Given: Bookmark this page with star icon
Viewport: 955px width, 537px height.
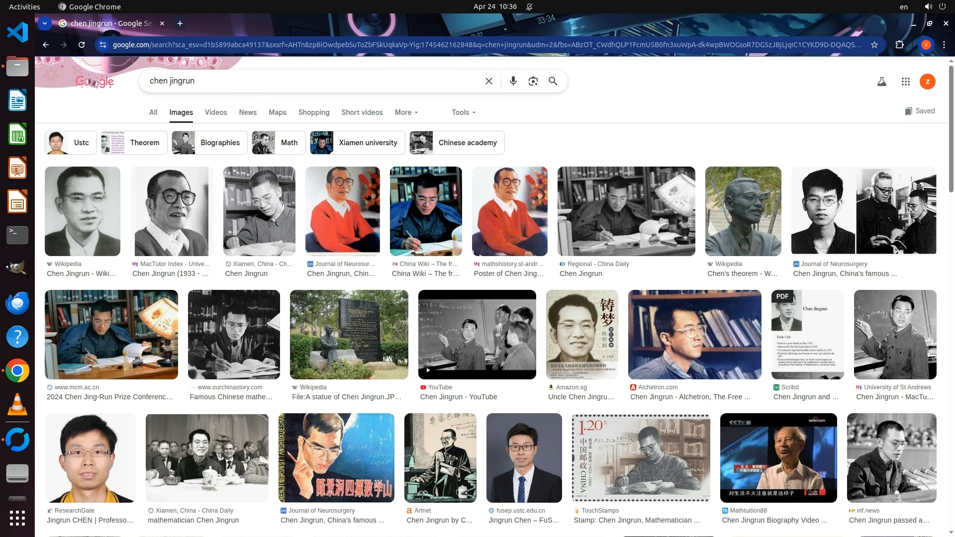Looking at the screenshot, I should click(x=874, y=45).
